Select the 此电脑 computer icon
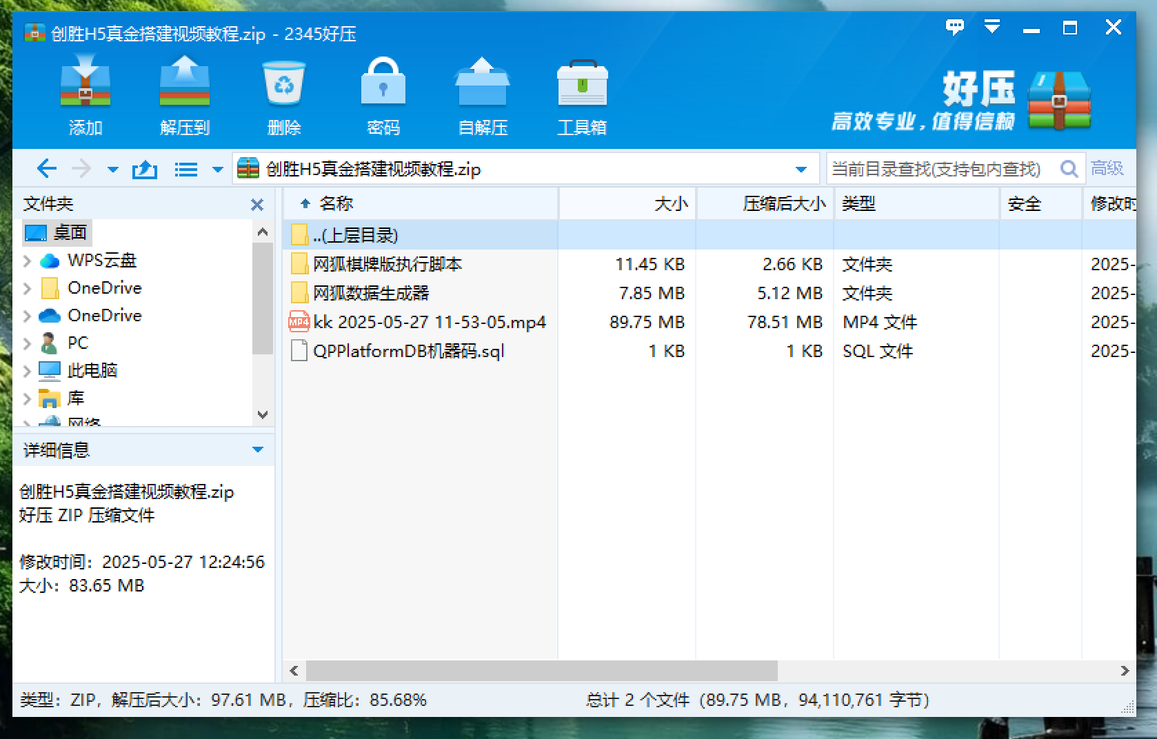The height and width of the screenshot is (739, 1157). tap(50, 371)
